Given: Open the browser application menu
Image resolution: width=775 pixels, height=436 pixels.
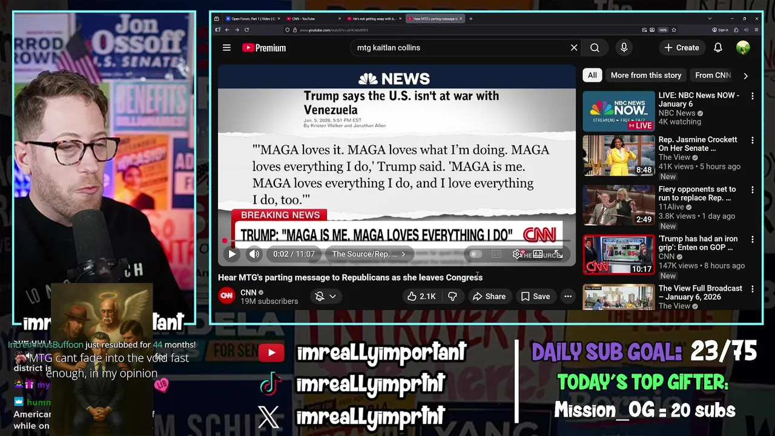Looking at the screenshot, I should [x=757, y=30].
